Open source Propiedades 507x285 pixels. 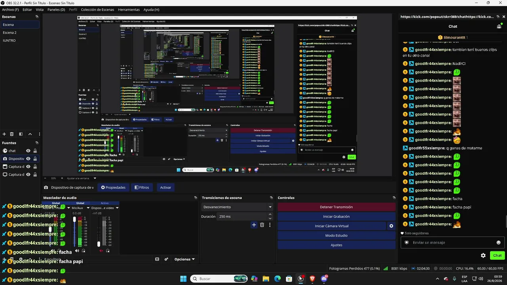point(113,188)
